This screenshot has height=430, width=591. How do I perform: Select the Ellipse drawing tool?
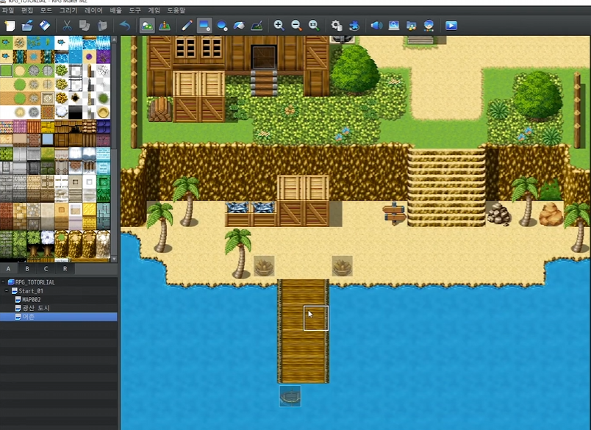tap(222, 26)
